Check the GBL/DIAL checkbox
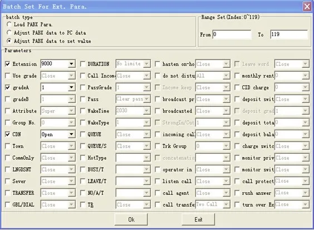 [x=8, y=205]
